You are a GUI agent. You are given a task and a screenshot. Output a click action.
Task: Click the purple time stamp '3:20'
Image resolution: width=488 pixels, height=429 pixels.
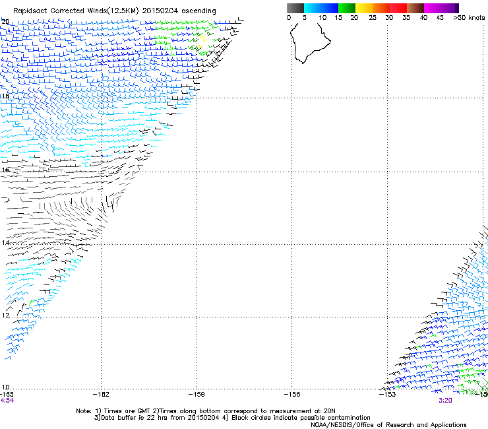tap(445, 401)
